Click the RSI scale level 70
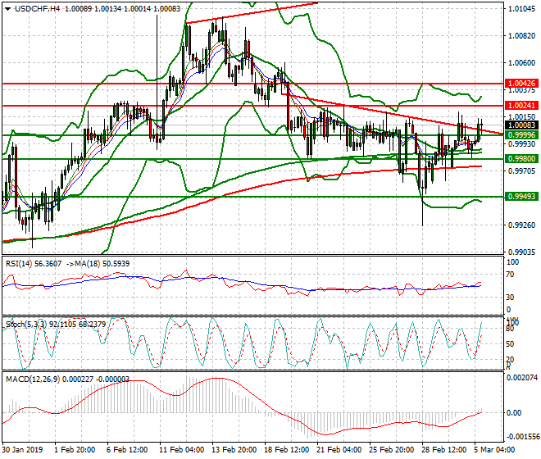The image size is (541, 459). 510,275
